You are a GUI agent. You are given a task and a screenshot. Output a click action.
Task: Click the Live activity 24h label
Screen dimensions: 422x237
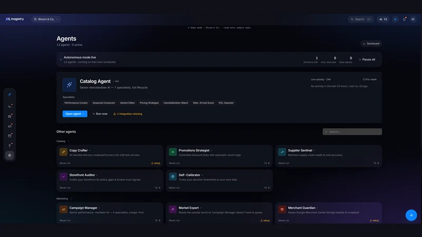[x=321, y=80]
